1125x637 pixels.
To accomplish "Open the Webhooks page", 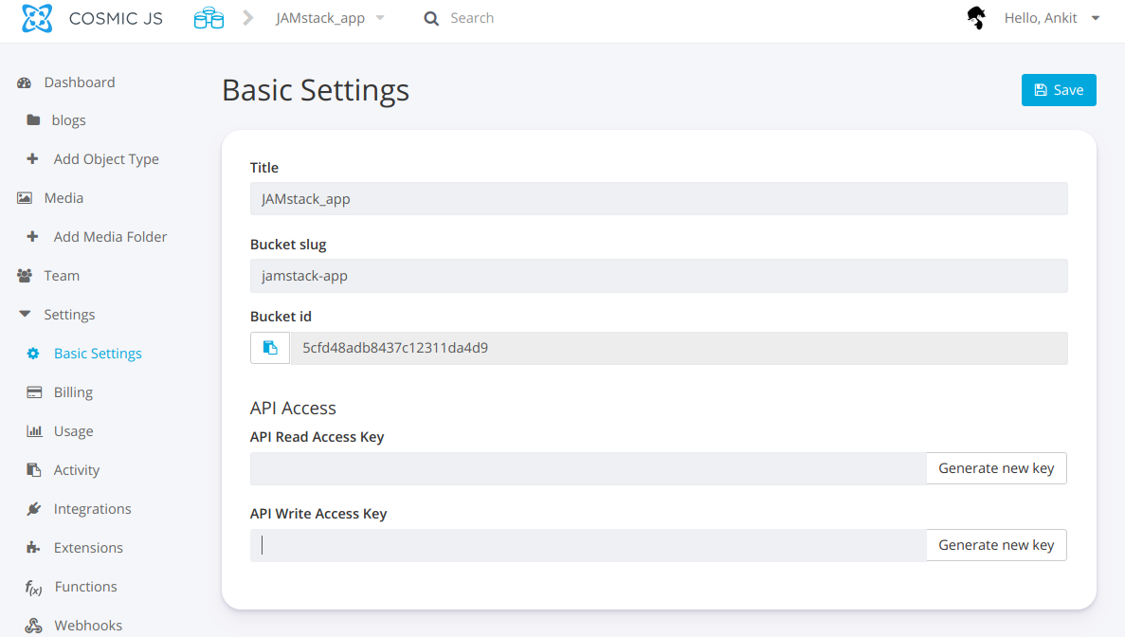I will (88, 625).
